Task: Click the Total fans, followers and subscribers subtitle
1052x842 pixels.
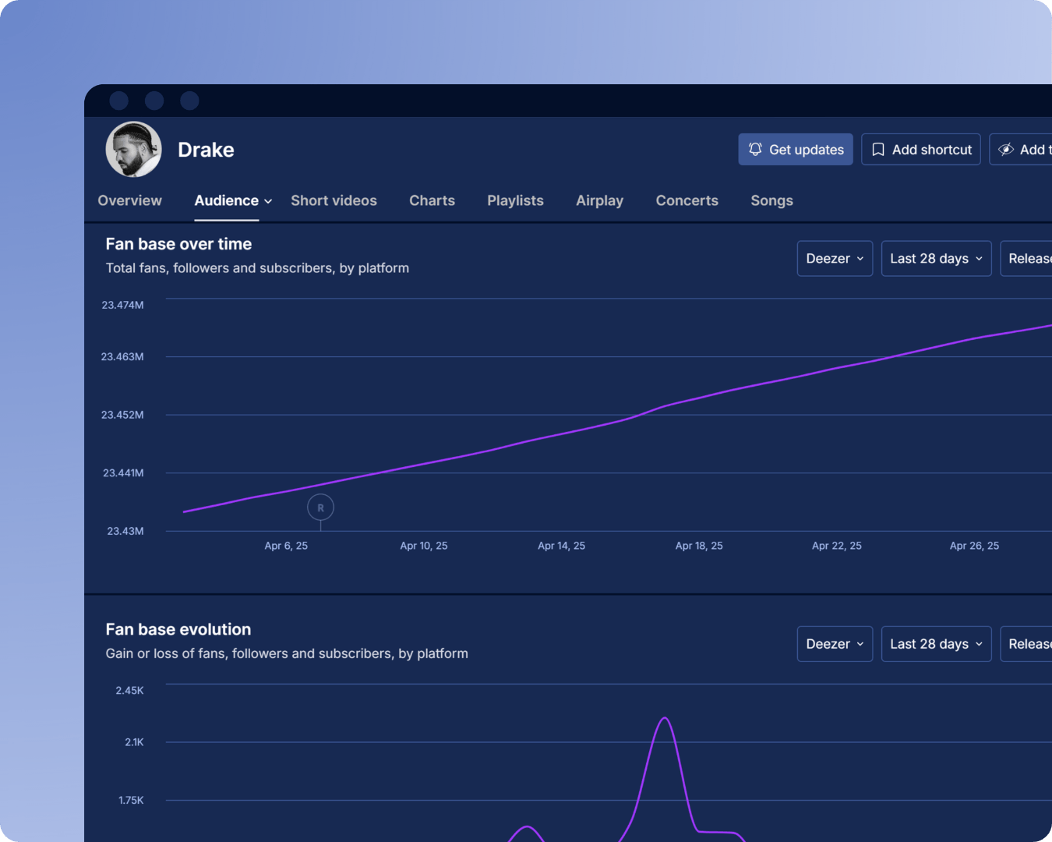Action: 257,268
